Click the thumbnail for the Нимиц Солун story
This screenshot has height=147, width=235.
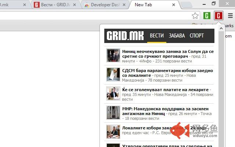pyautogui.click(x=113, y=55)
